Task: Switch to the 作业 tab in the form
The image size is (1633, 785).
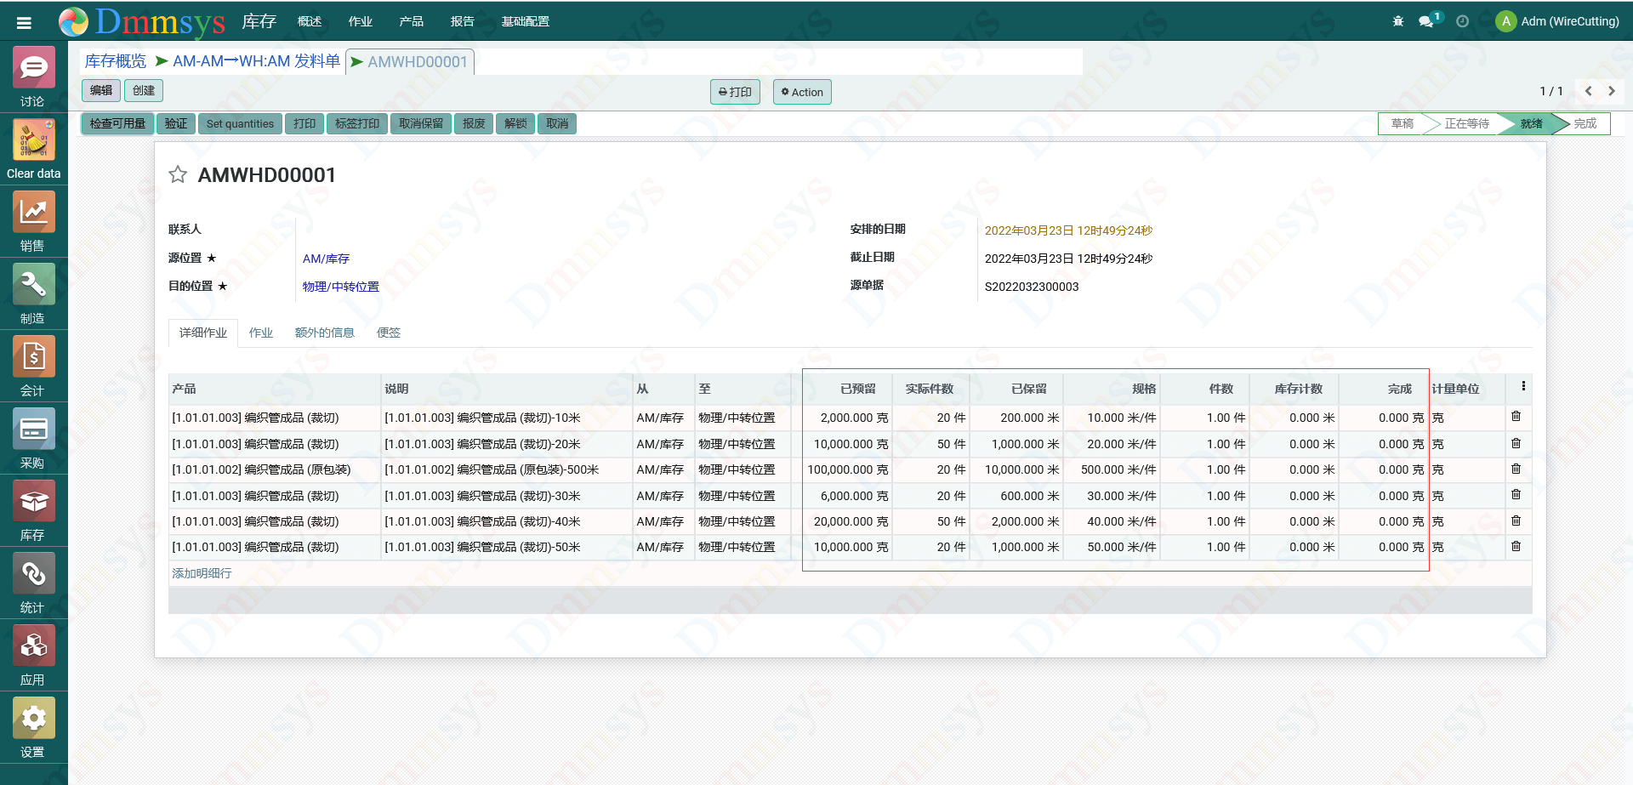Action: coord(261,333)
